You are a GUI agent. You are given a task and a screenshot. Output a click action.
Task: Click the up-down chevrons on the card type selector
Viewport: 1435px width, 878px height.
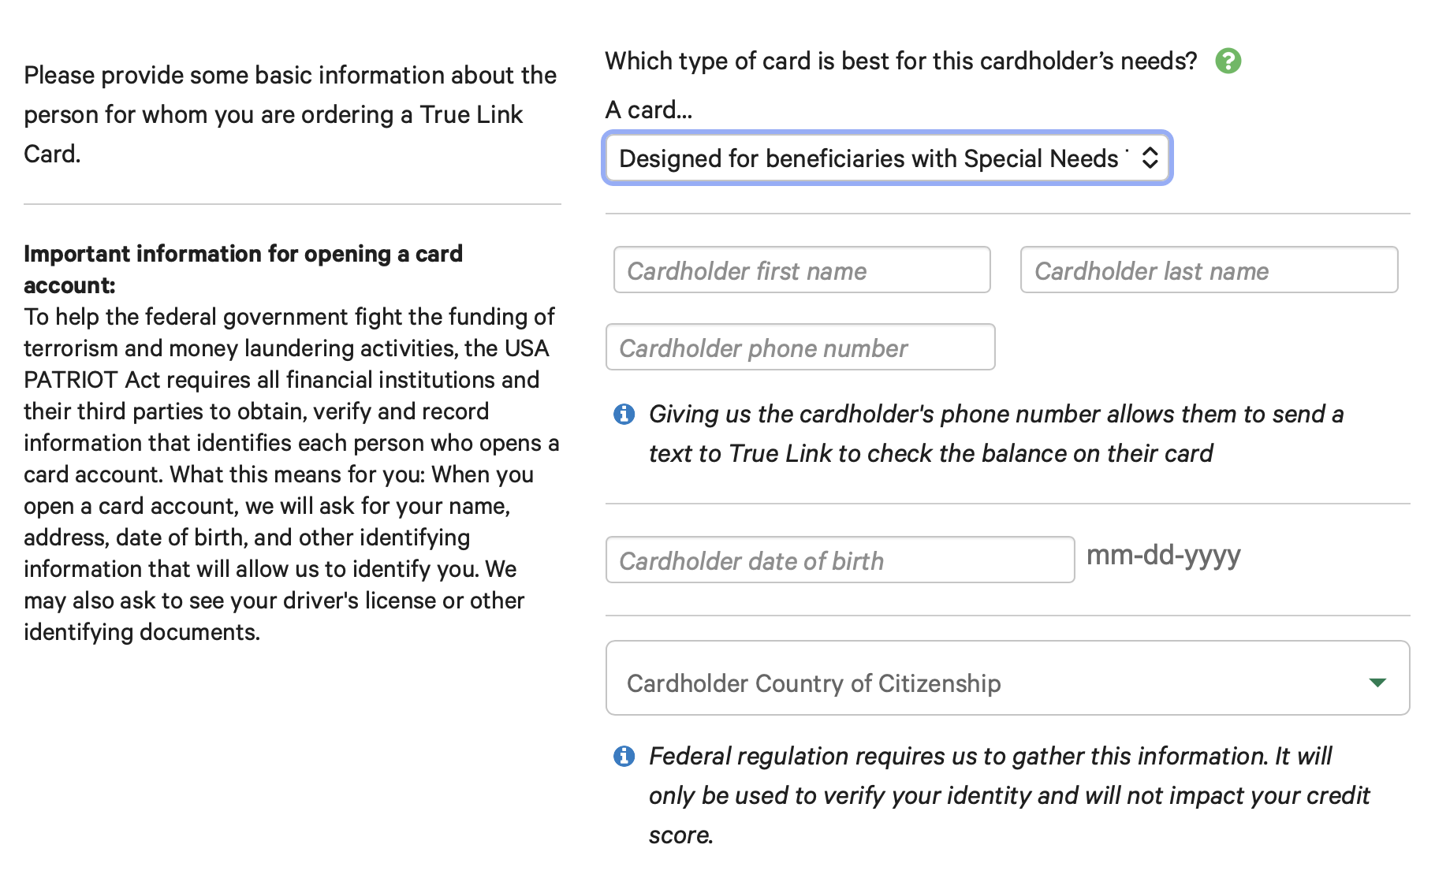pos(1150,158)
